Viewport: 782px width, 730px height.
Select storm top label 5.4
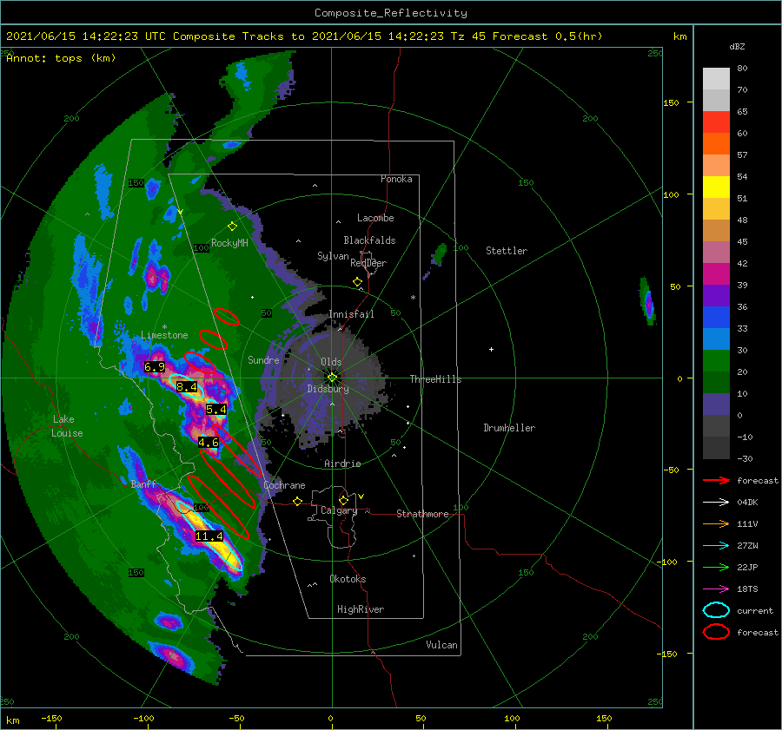216,410
